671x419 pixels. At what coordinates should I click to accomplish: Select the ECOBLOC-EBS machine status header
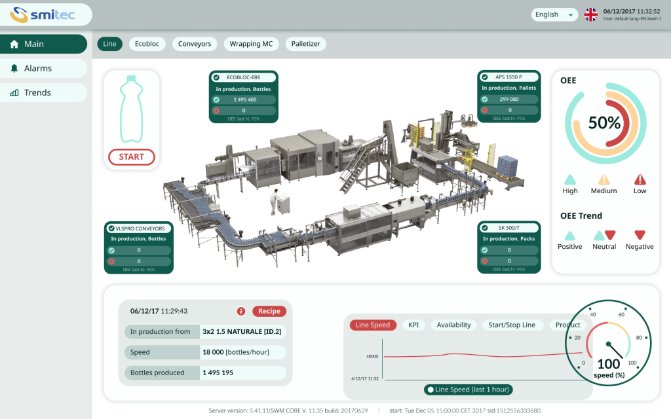243,77
